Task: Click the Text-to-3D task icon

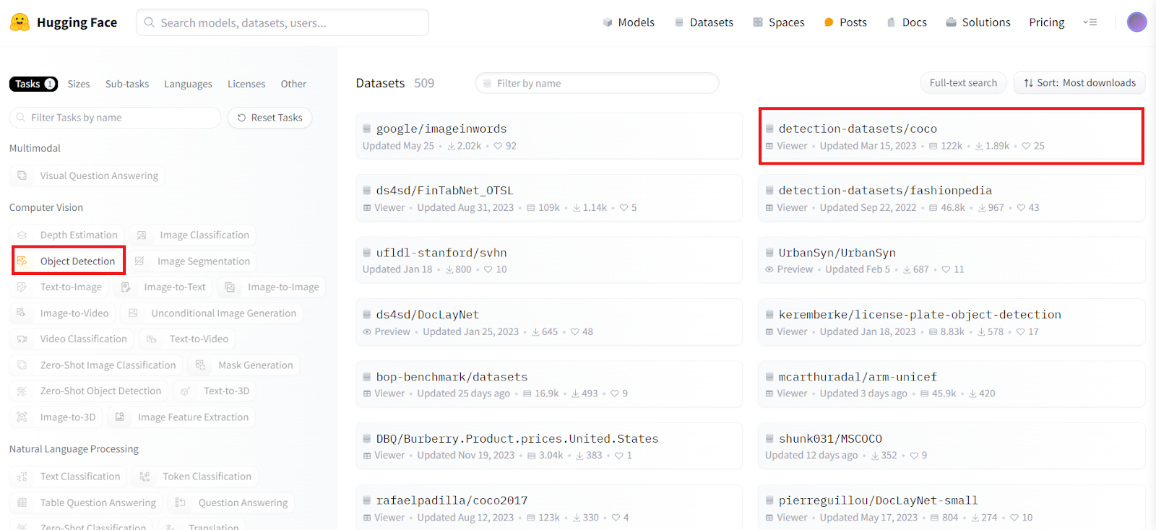Action: pyautogui.click(x=186, y=391)
